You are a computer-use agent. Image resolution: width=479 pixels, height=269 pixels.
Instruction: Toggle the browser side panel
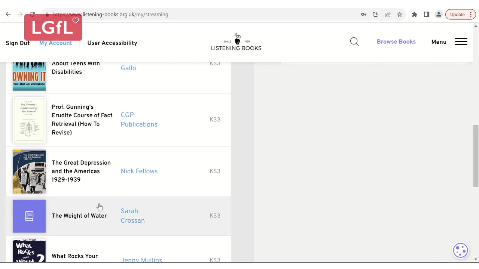coord(426,14)
